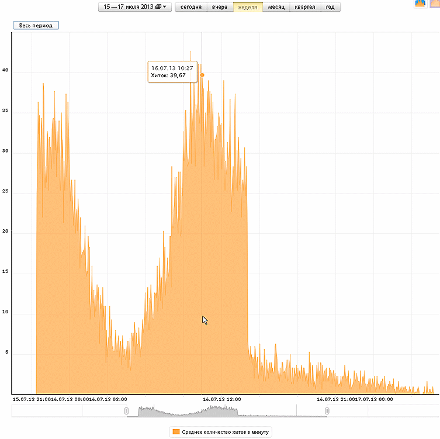Switch to the неделя period tab

(248, 7)
